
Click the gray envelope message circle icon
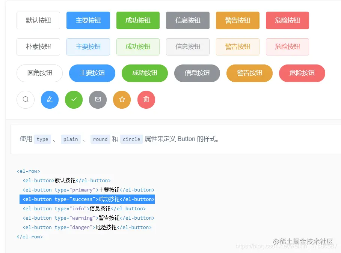[98, 99]
